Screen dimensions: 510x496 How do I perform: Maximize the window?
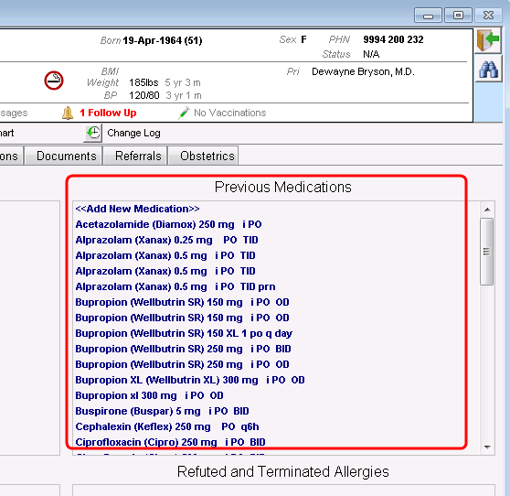pos(458,16)
